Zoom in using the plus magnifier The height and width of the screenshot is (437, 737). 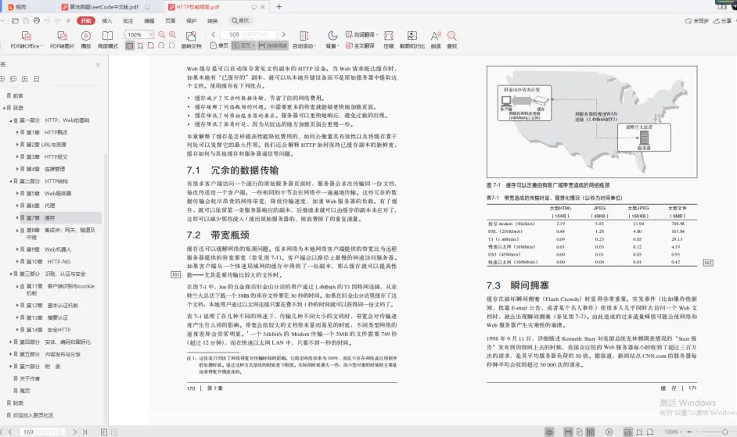click(172, 34)
